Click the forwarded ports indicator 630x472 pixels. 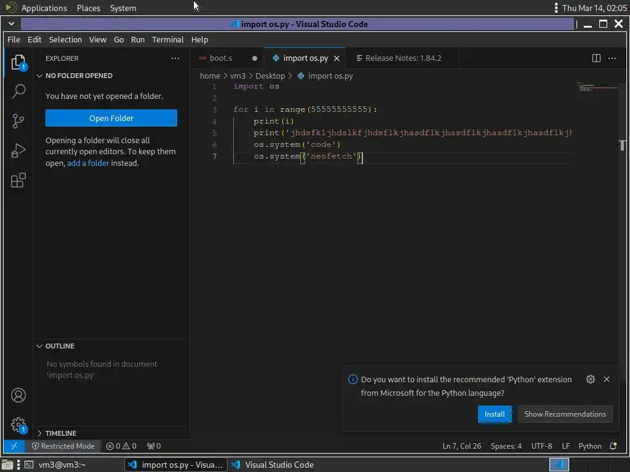tap(154, 446)
